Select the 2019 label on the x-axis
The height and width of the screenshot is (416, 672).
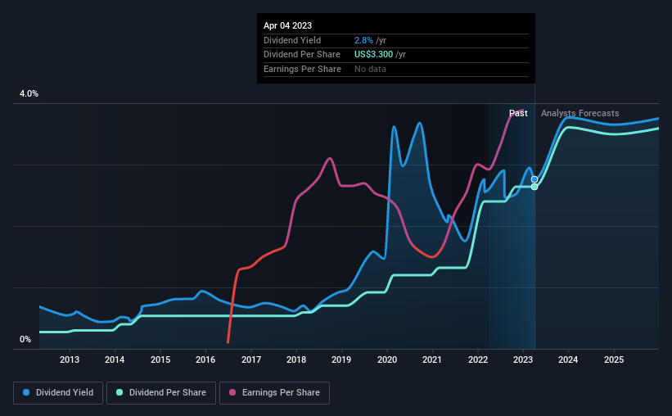[341, 359]
